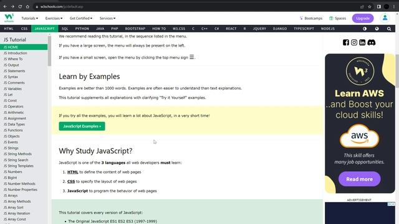
Task: Open JS Array Sort in sidebar
Action: pos(14,207)
